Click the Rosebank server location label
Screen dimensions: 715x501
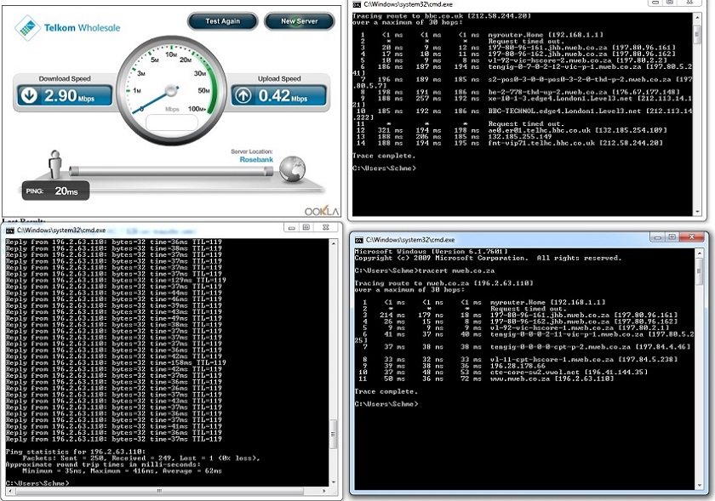pyautogui.click(x=255, y=159)
